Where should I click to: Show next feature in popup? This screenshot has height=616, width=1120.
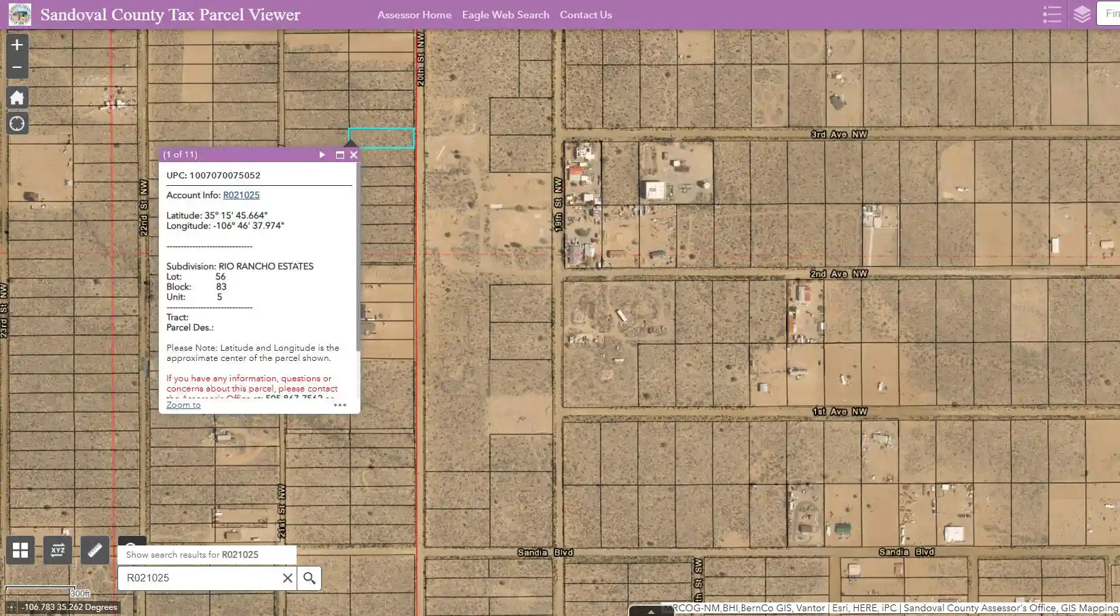322,155
